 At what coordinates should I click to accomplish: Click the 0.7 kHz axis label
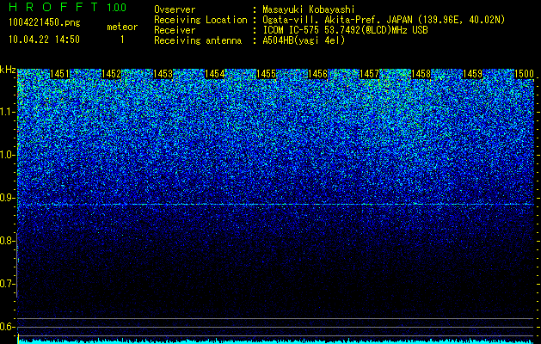7,284
